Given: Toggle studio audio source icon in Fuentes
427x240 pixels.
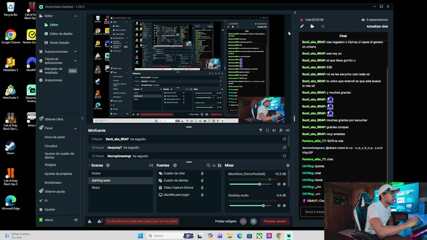Looking at the screenshot, I should point(214,165).
